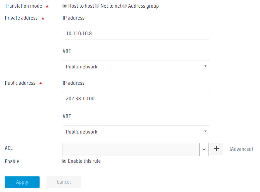Toggle the Enable this rule checkbox
Viewport: 260px width, 192px height.
point(64,161)
